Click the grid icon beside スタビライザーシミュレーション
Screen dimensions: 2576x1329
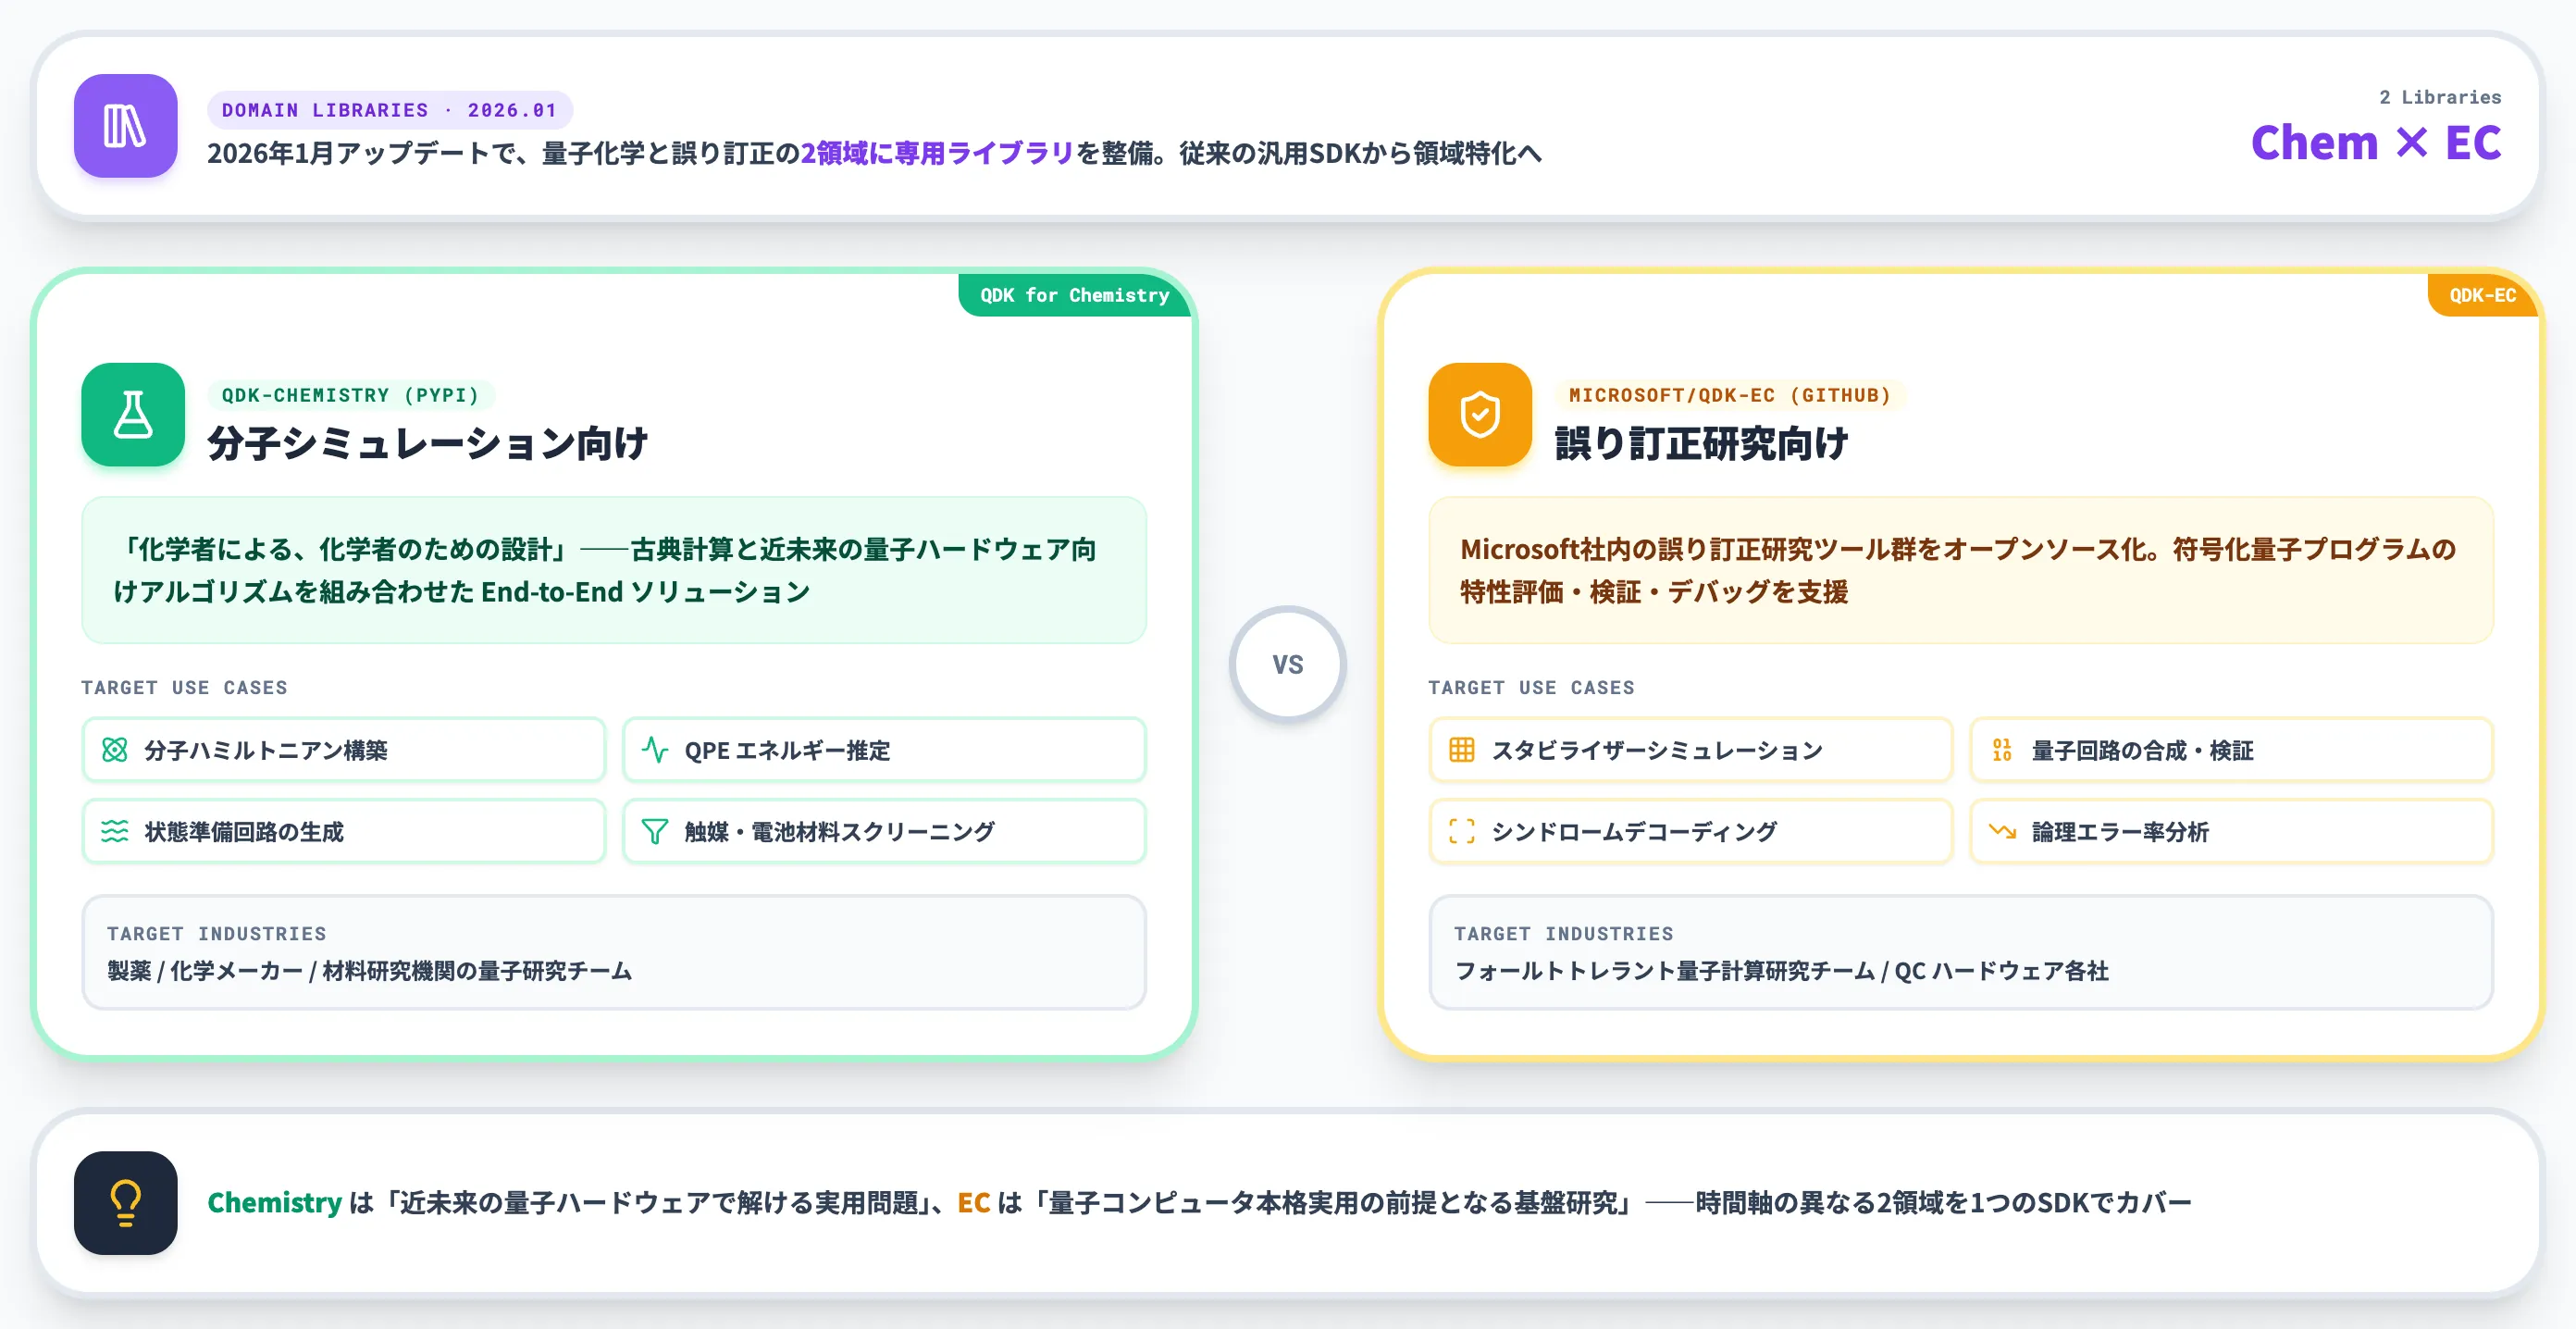(1462, 750)
